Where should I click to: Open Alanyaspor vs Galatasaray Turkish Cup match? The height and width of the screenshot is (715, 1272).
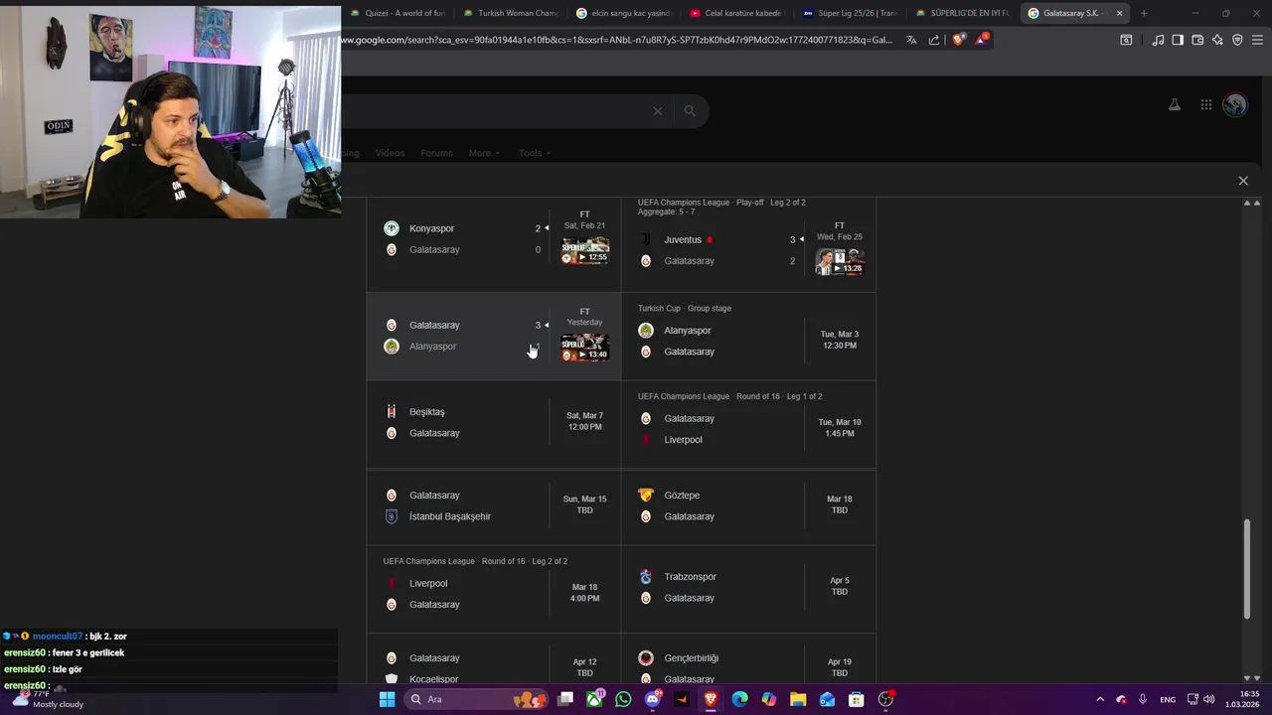click(748, 337)
